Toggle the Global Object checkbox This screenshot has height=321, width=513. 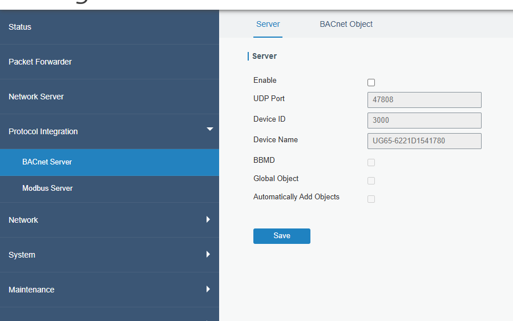(x=371, y=181)
